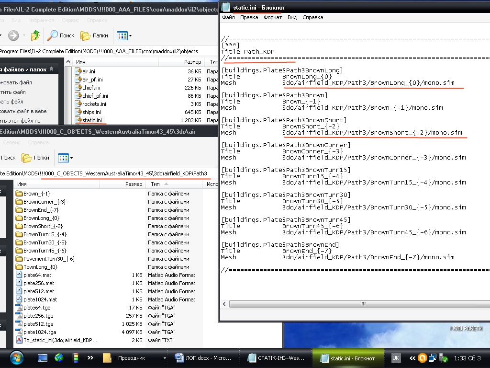Select plate64.tga file icon
The image size is (490, 368).
tap(19, 307)
